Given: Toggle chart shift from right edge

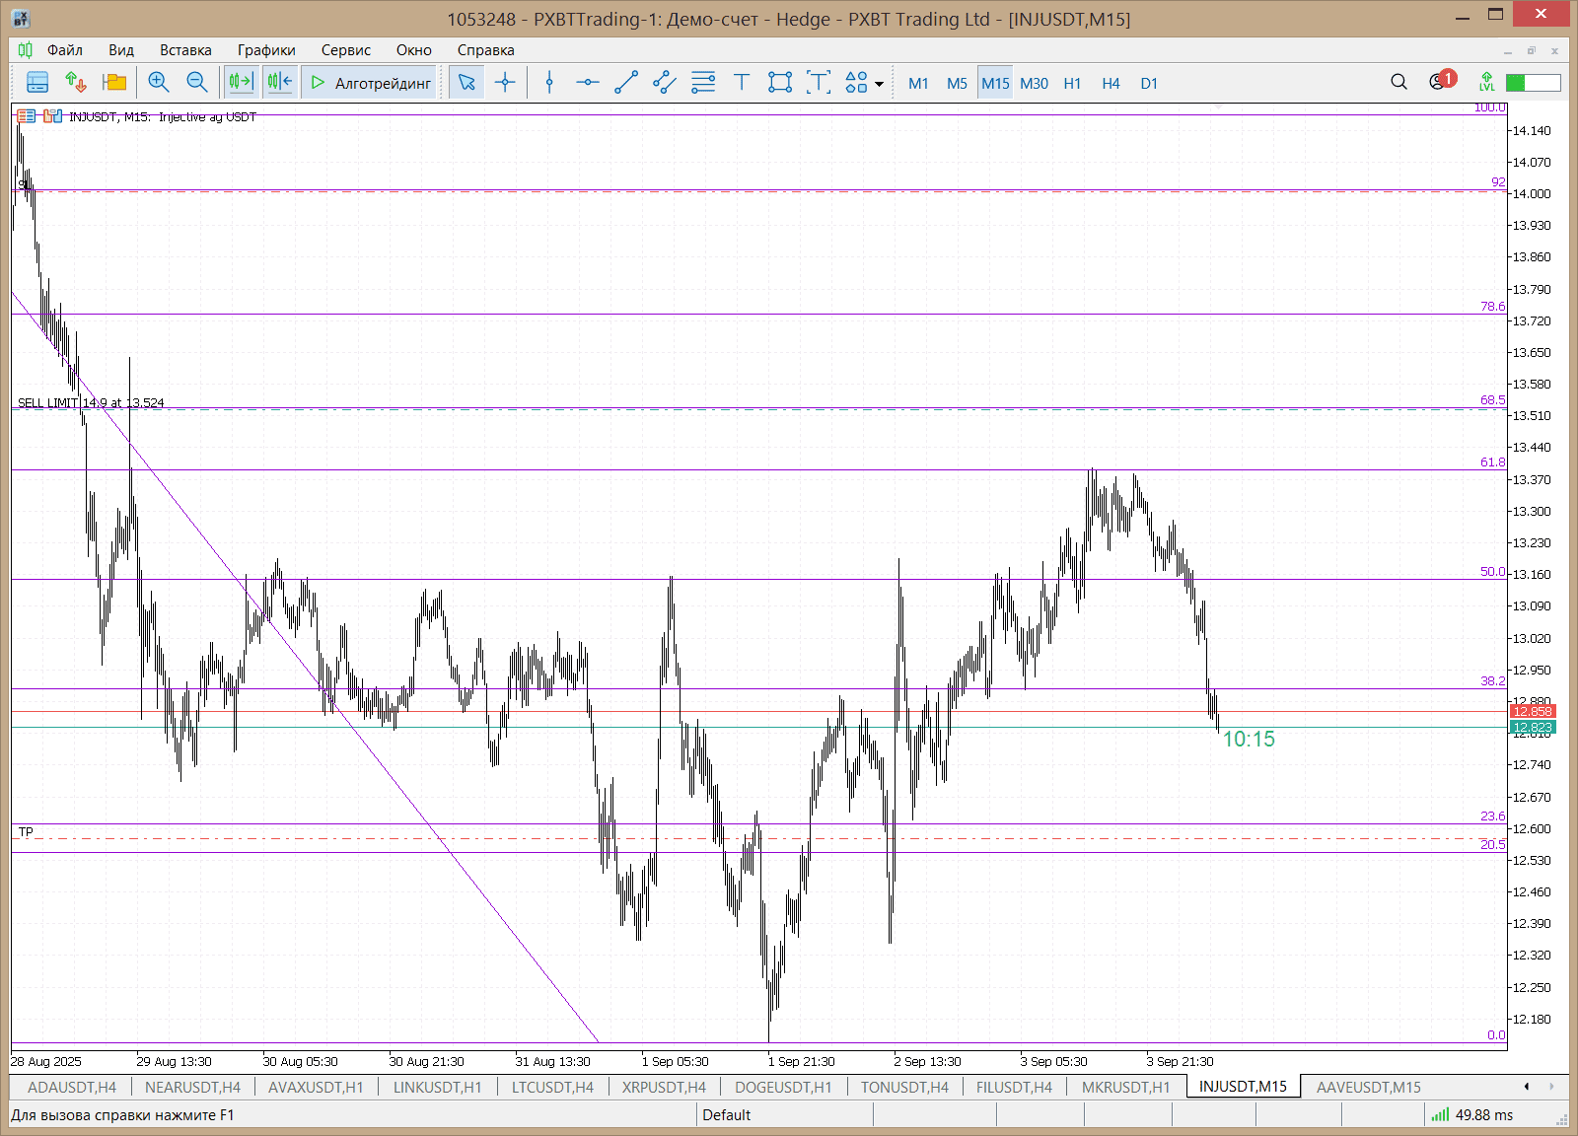Looking at the screenshot, I should [280, 83].
